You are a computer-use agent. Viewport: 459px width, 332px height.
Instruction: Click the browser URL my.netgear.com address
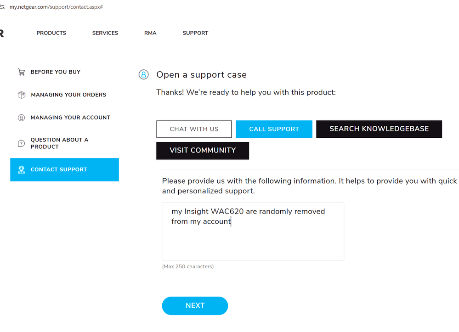56,7
